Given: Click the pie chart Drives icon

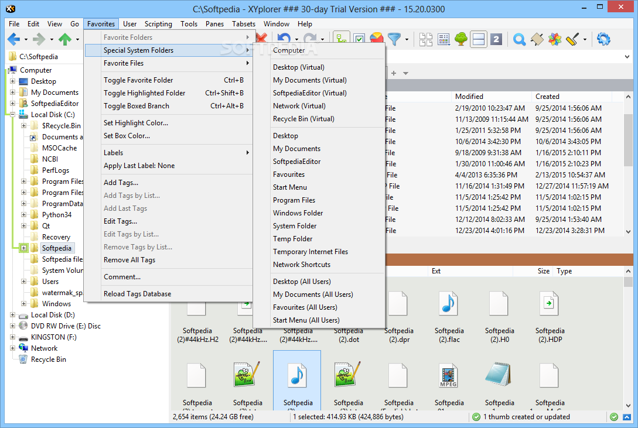Looking at the screenshot, I should click(377, 39).
